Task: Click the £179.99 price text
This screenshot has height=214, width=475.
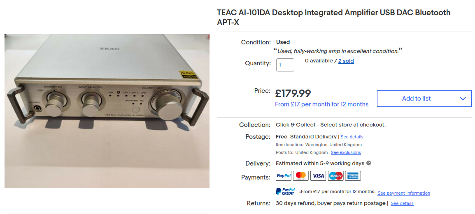Action: (x=293, y=93)
